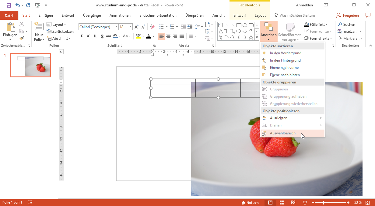Open the Fülleffekt shape fill dropdown

(x=316, y=24)
